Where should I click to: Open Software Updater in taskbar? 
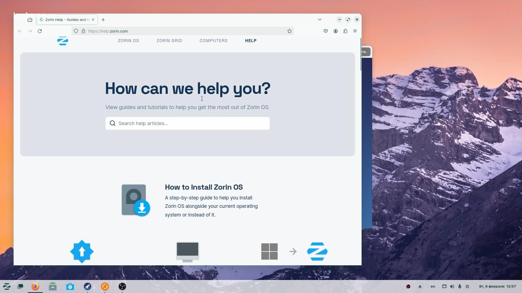(x=105, y=286)
